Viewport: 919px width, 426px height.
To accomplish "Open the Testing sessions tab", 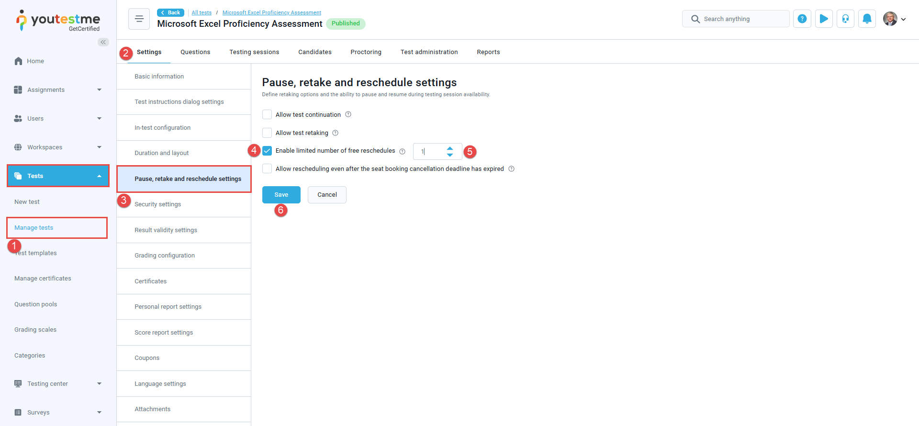I will coord(254,52).
